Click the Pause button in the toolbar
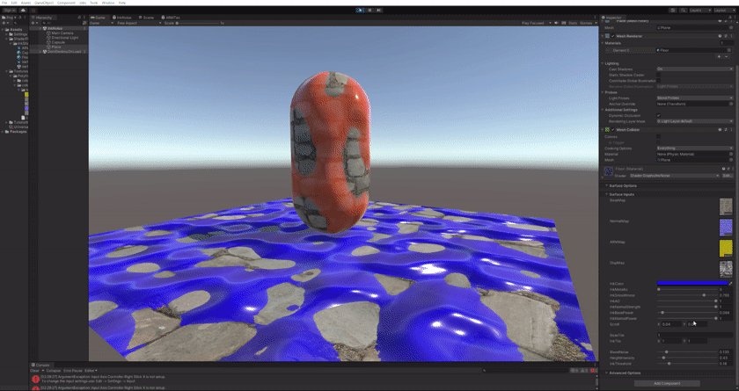739x391 pixels. [x=369, y=10]
